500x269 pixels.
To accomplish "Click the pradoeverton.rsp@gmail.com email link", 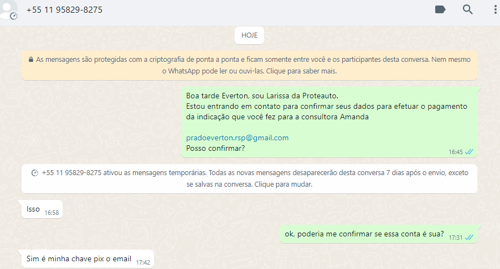I will coord(237,138).
